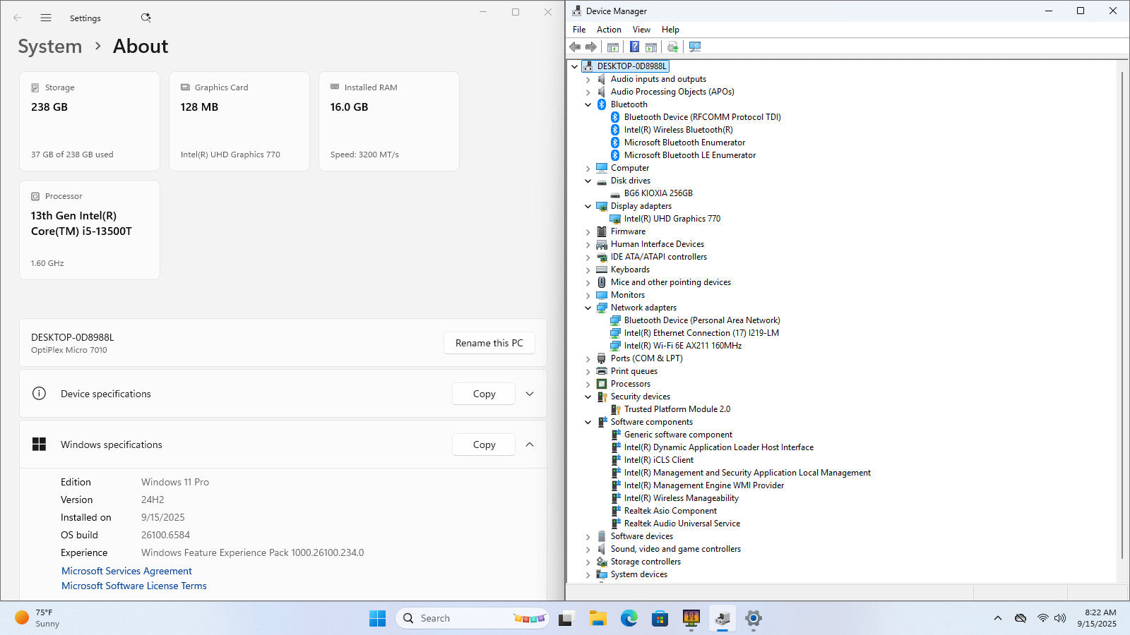
Task: Collapse Windows specifications section chevron
Action: (x=530, y=445)
